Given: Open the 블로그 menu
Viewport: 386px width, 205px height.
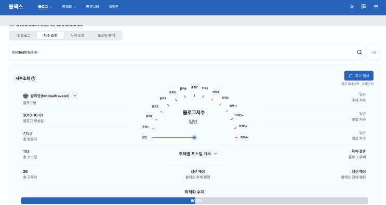Looking at the screenshot, I should click(45, 7).
